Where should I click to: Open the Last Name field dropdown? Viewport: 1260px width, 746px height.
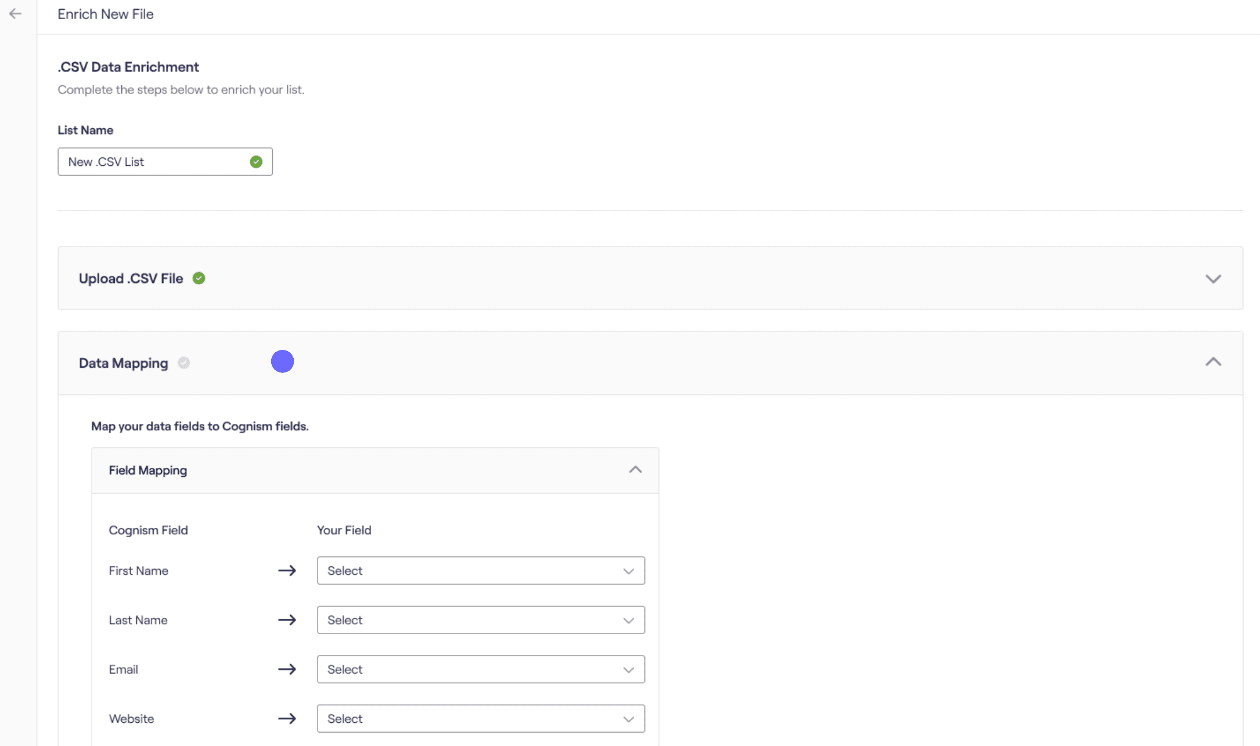480,620
